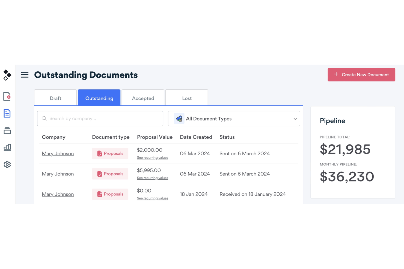This screenshot has width=404, height=269.
Task: Open the bar chart reports icon
Action: (x=7, y=147)
